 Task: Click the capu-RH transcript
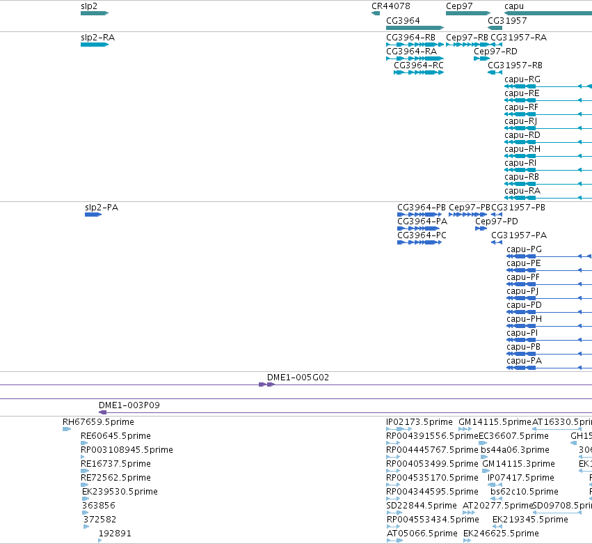tap(548, 156)
